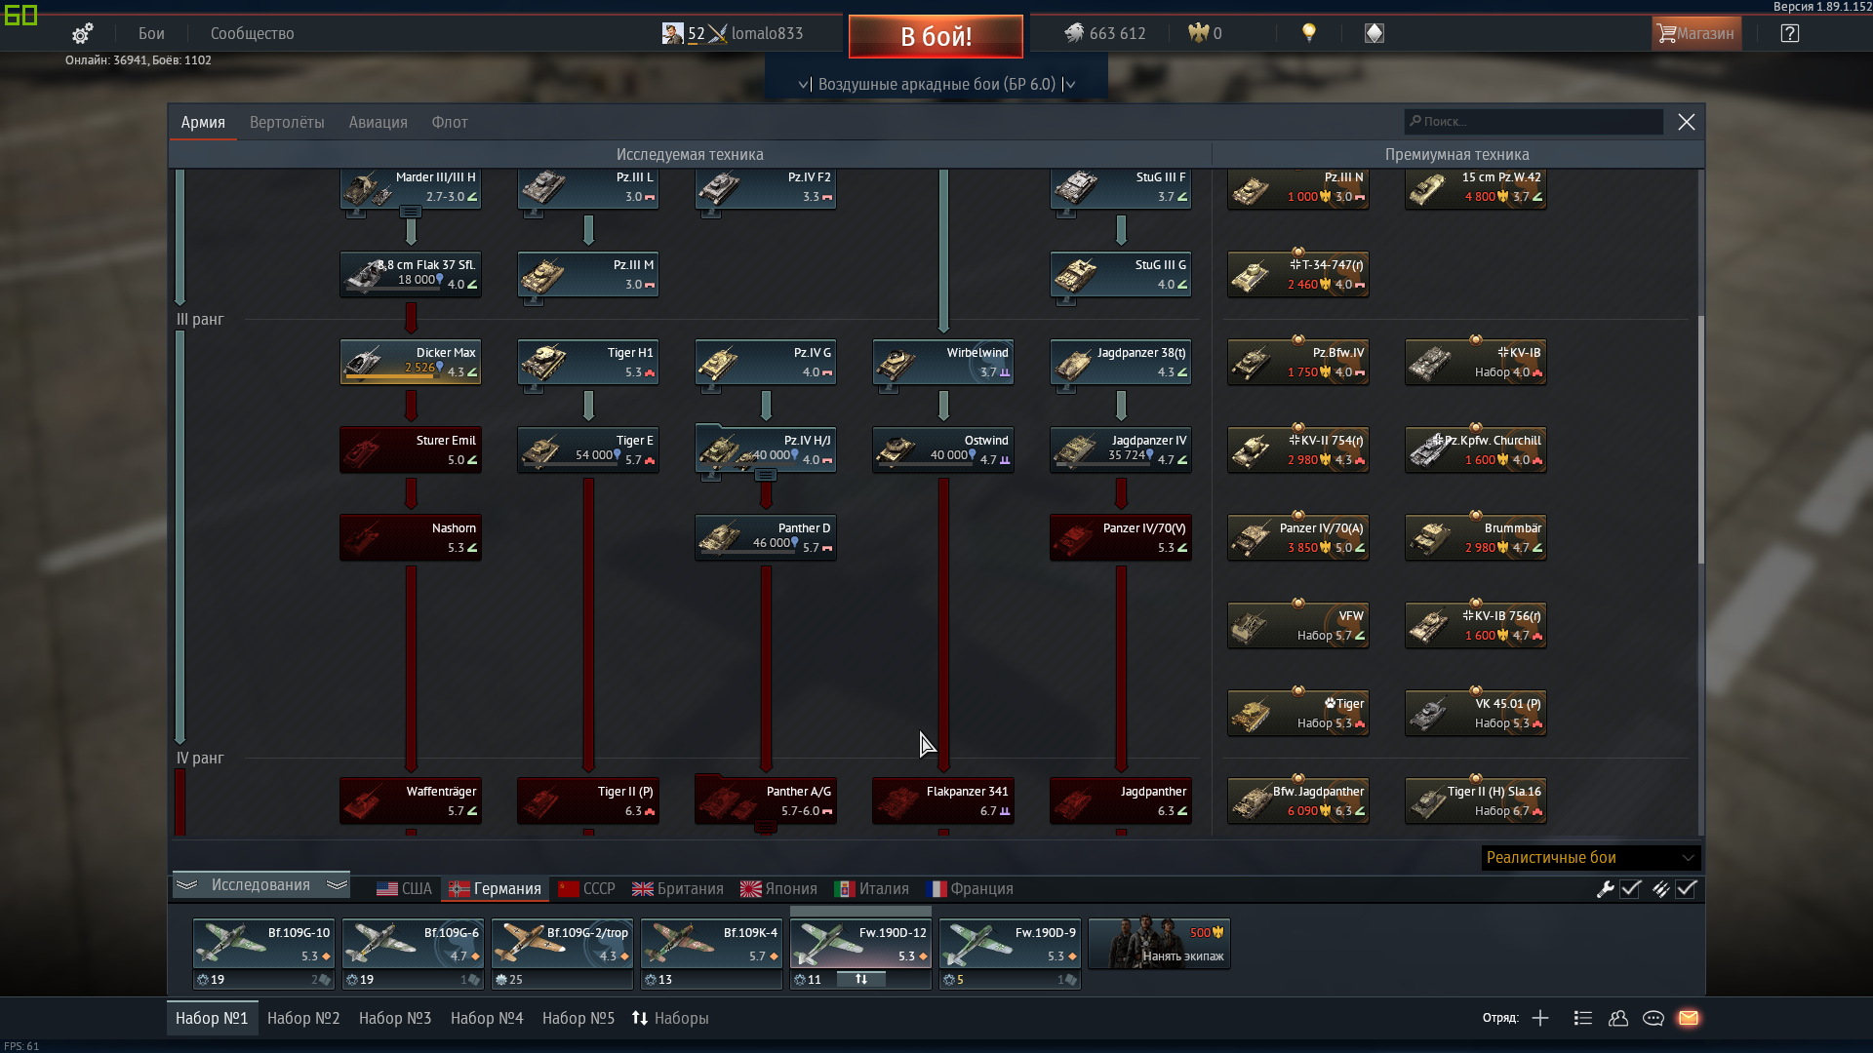The width and height of the screenshot is (1873, 1053).
Task: Open the Магазин shop button
Action: (x=1696, y=33)
